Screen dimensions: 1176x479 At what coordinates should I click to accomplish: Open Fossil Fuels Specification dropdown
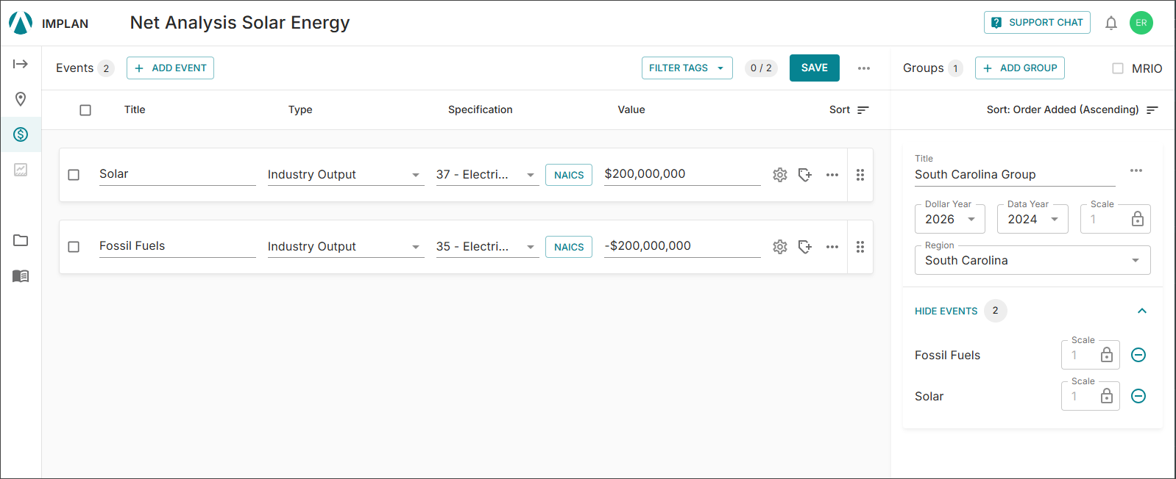click(x=487, y=247)
